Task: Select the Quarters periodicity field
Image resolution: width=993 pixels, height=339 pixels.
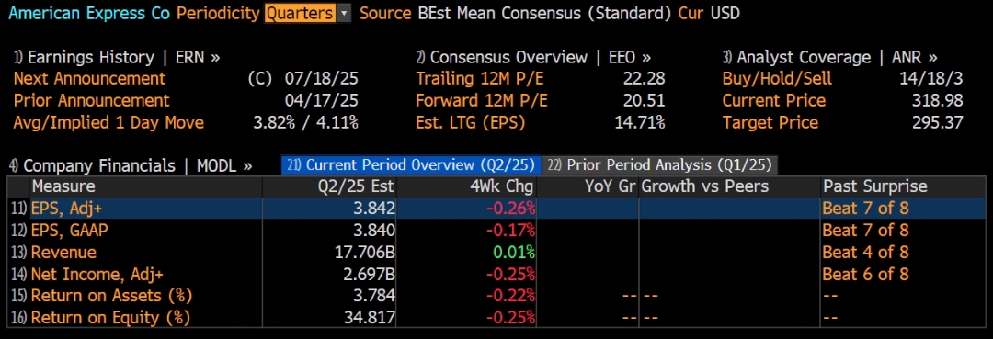Action: coord(300,13)
